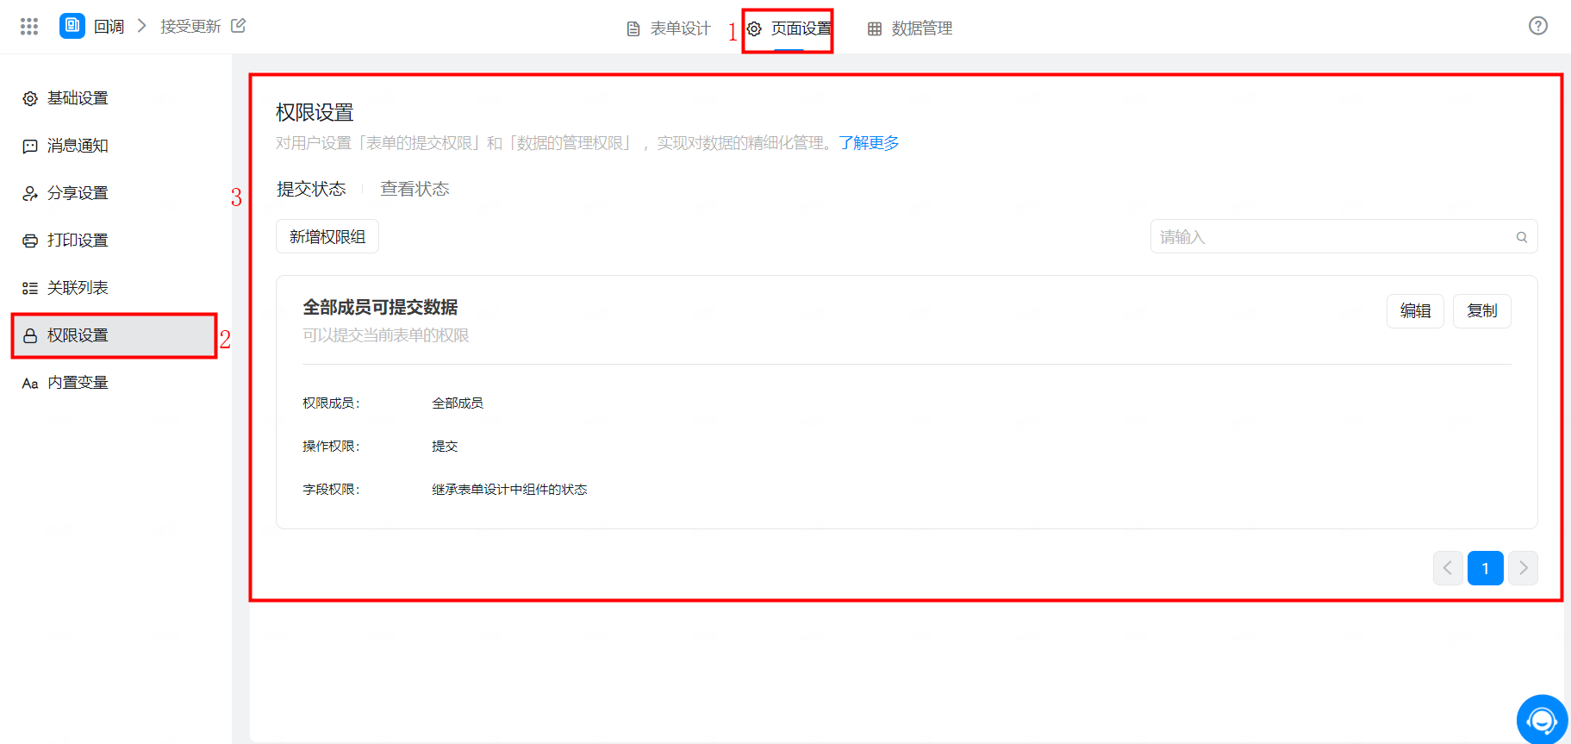Click the 内置变量 Aa icon
Image resolution: width=1571 pixels, height=744 pixels.
pos(30,383)
